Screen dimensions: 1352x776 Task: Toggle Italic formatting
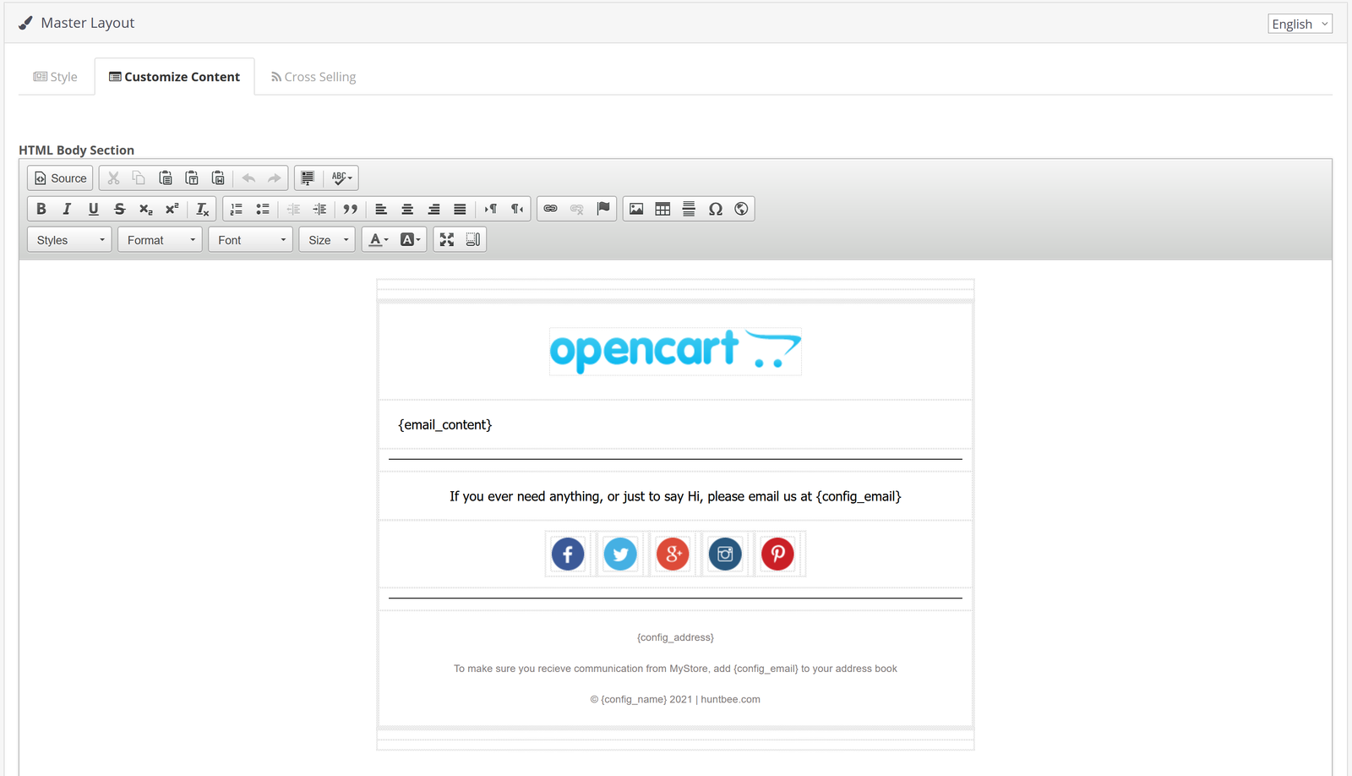(67, 209)
